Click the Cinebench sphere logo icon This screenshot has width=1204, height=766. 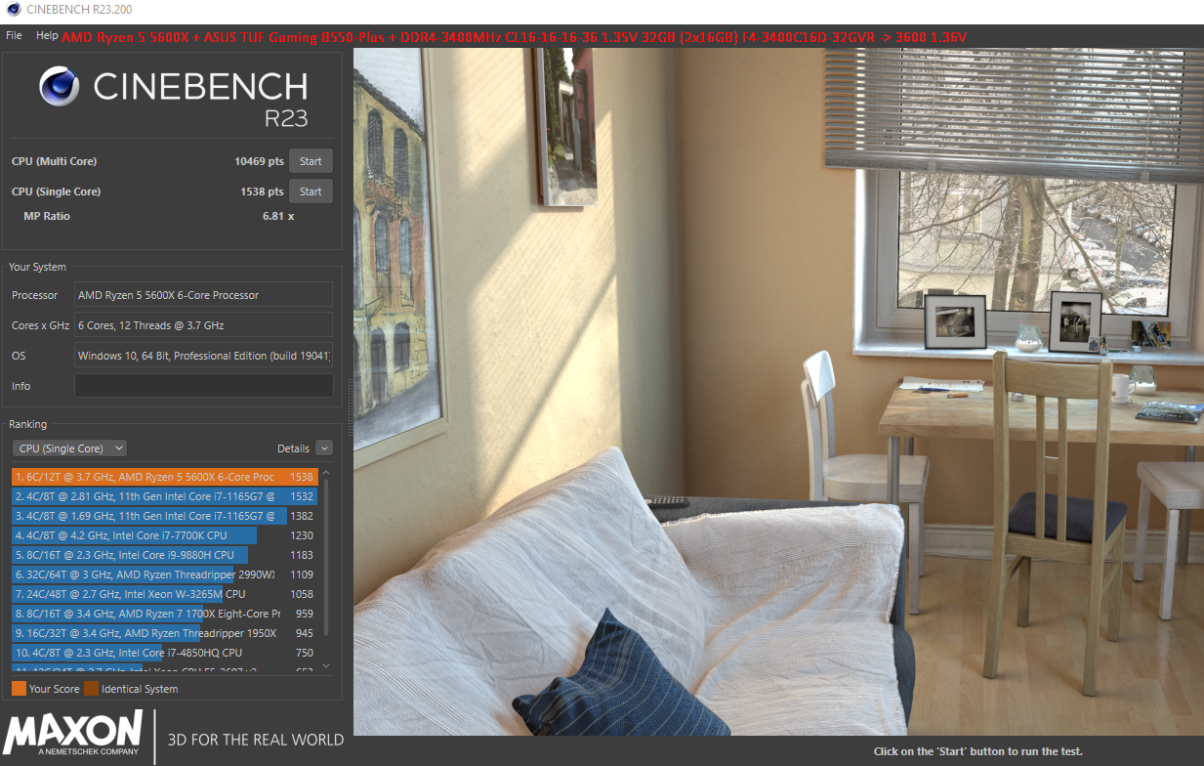(x=60, y=86)
